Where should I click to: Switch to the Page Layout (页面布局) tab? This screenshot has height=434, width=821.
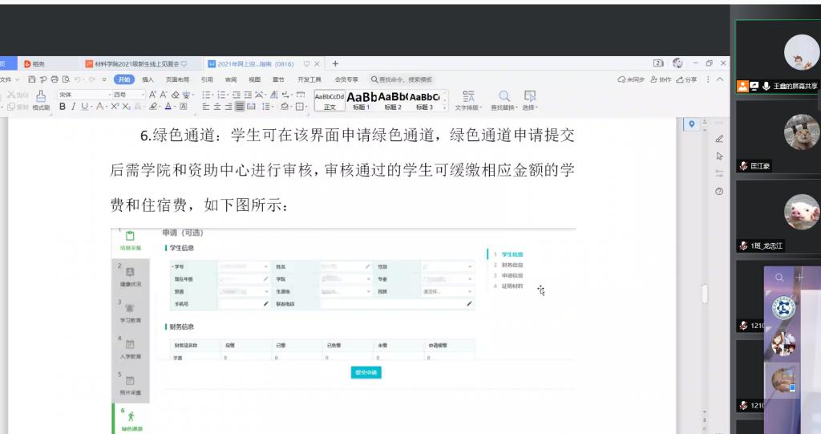[x=177, y=79]
